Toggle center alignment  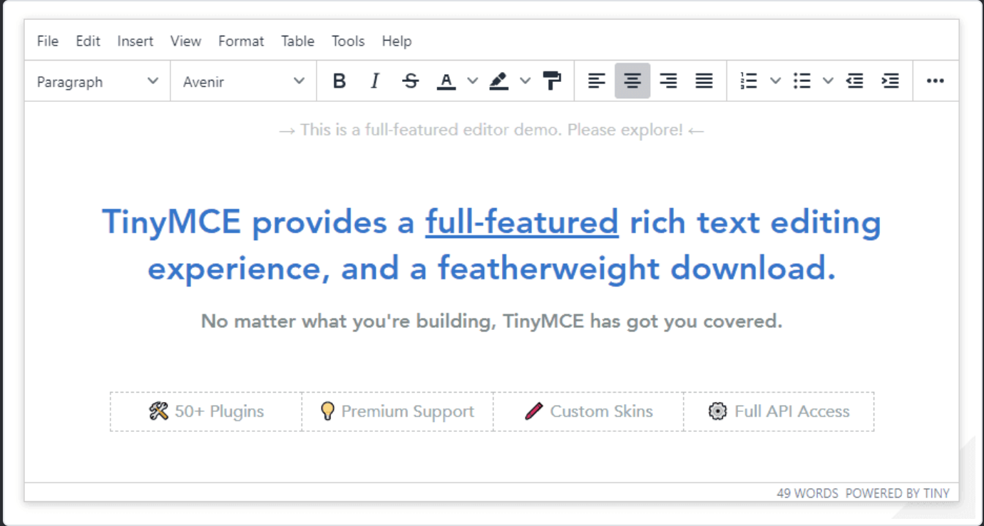632,81
